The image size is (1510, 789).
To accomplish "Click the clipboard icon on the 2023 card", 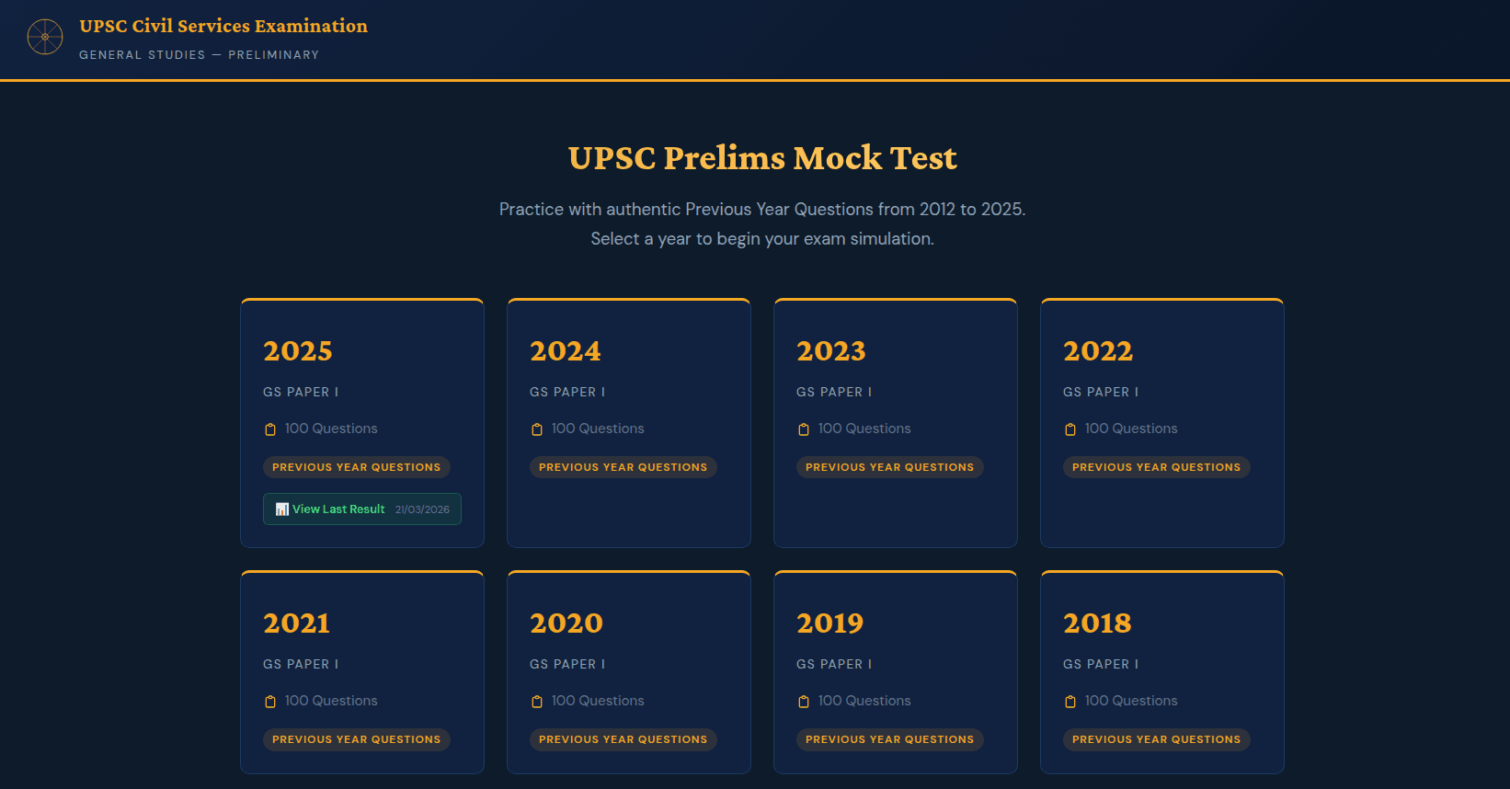I will pyautogui.click(x=804, y=428).
